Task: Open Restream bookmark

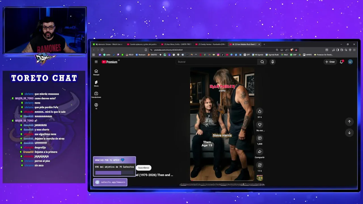Action: pyautogui.click(x=141, y=55)
